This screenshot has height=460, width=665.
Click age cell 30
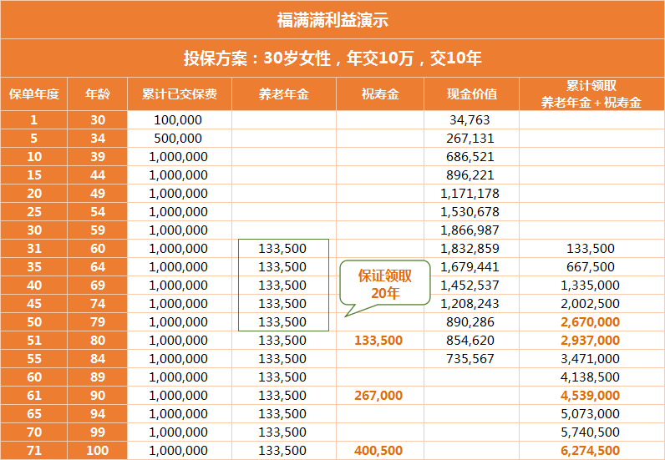98,120
